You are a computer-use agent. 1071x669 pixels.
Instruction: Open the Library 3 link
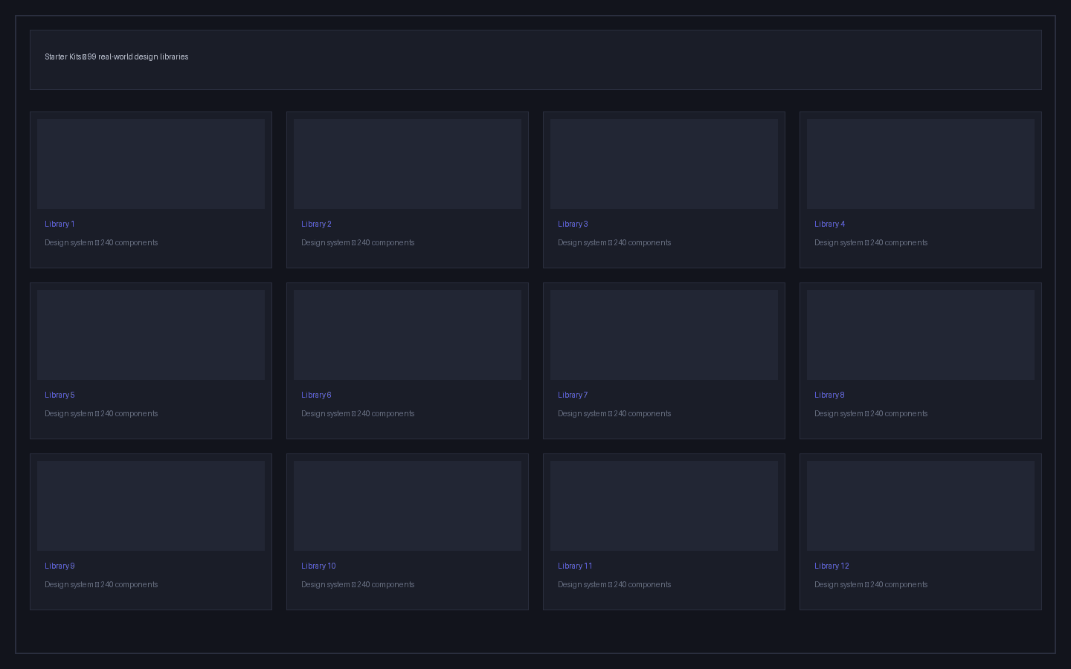573,224
